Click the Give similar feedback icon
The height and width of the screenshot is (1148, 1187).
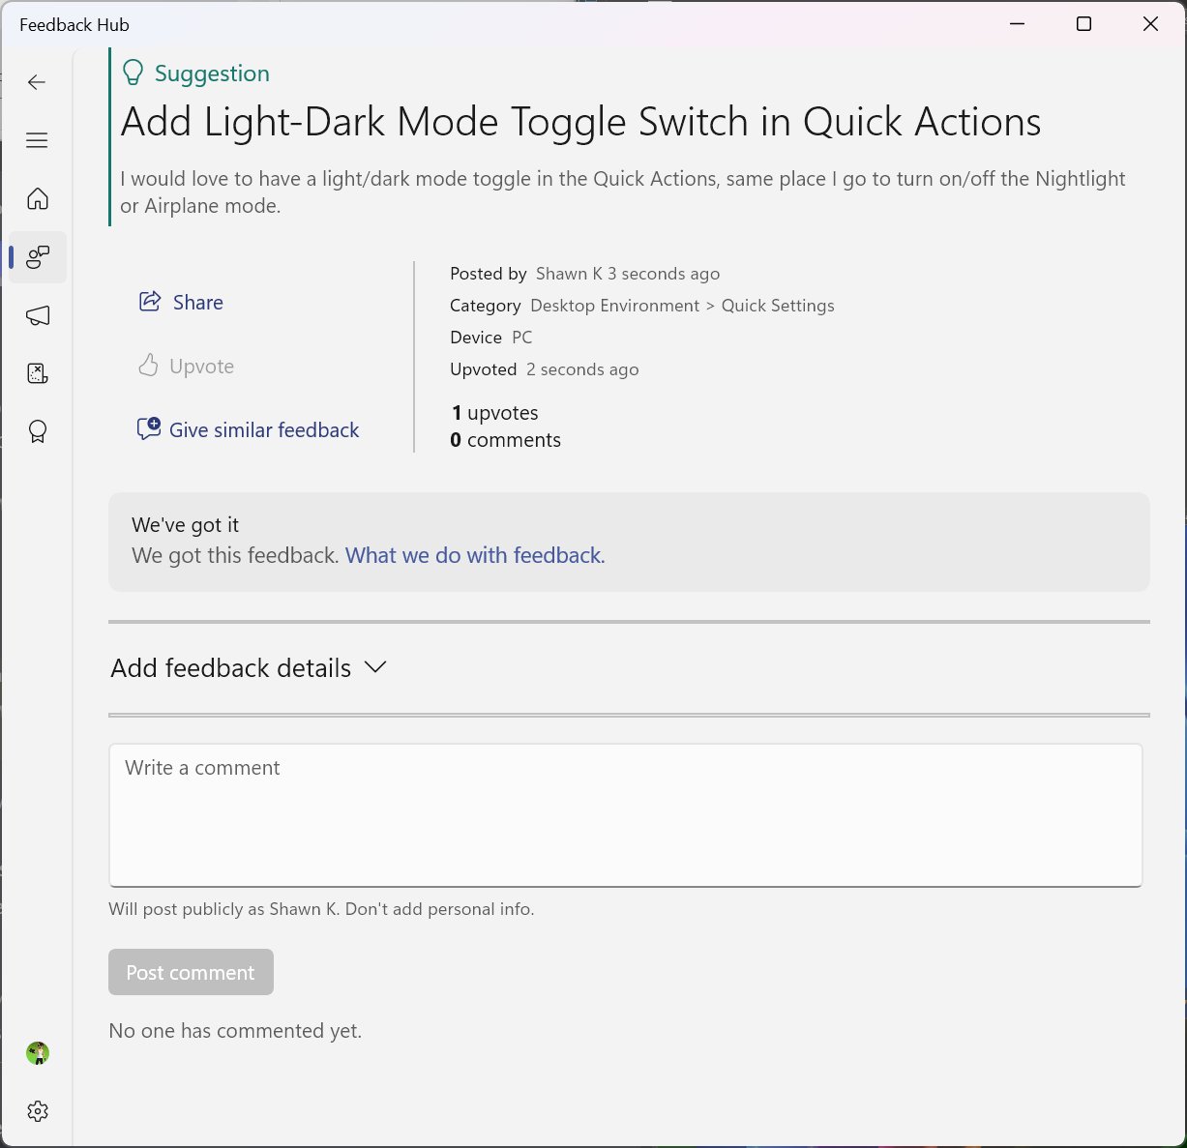149,428
